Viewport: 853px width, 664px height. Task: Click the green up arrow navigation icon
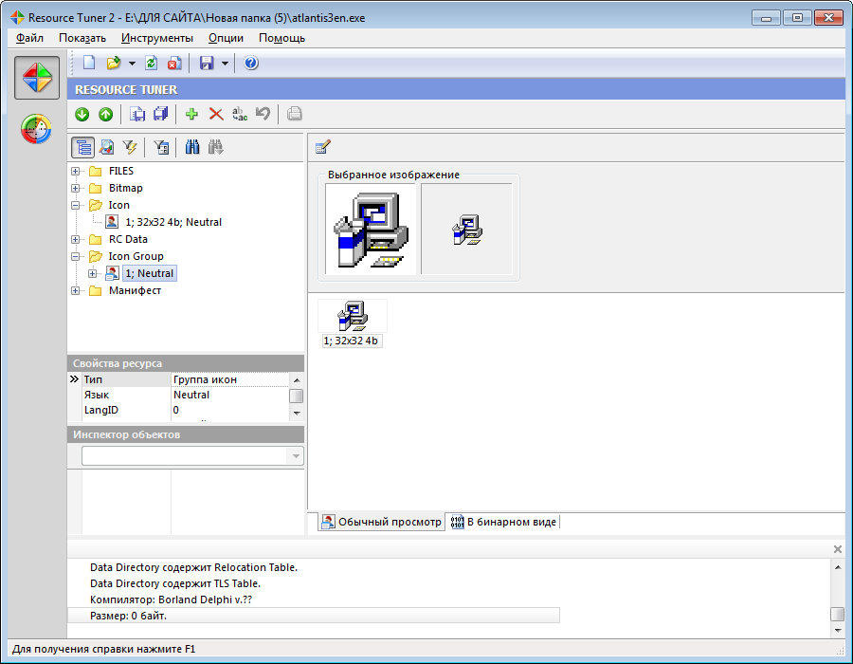(105, 114)
